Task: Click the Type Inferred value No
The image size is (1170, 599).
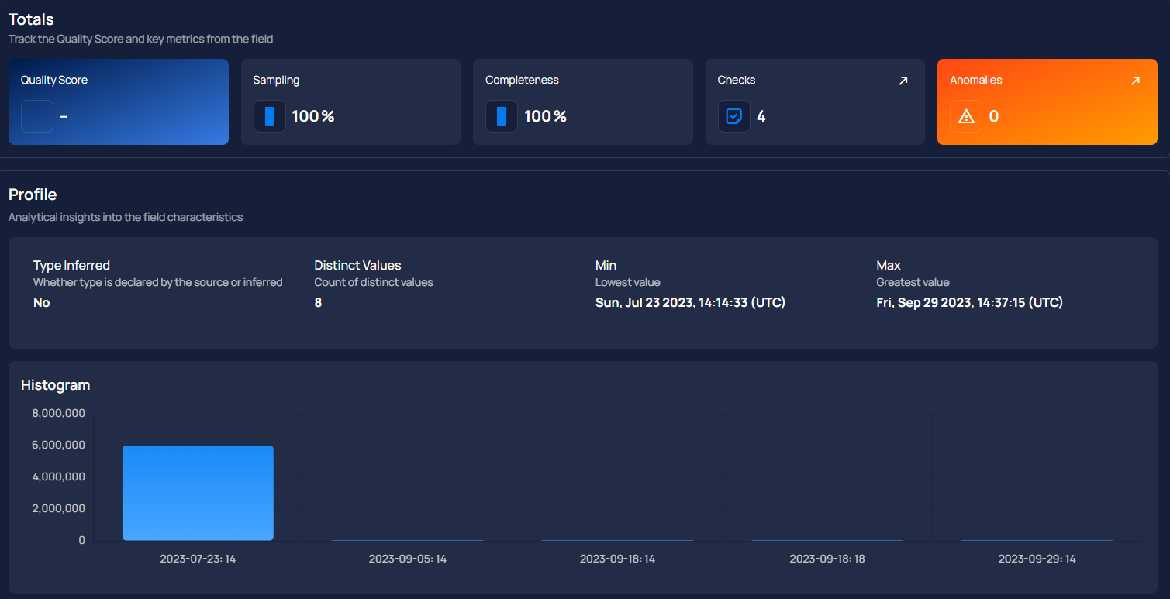Action: [42, 302]
